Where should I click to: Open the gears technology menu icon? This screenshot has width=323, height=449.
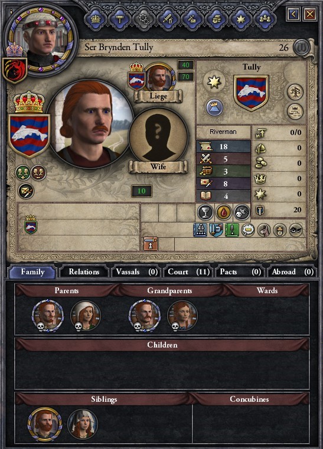[x=144, y=19]
